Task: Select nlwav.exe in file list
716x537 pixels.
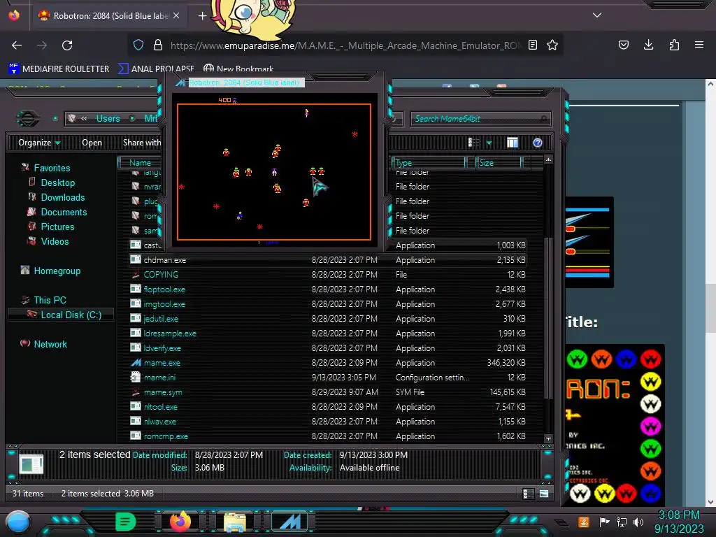Action: tap(160, 422)
